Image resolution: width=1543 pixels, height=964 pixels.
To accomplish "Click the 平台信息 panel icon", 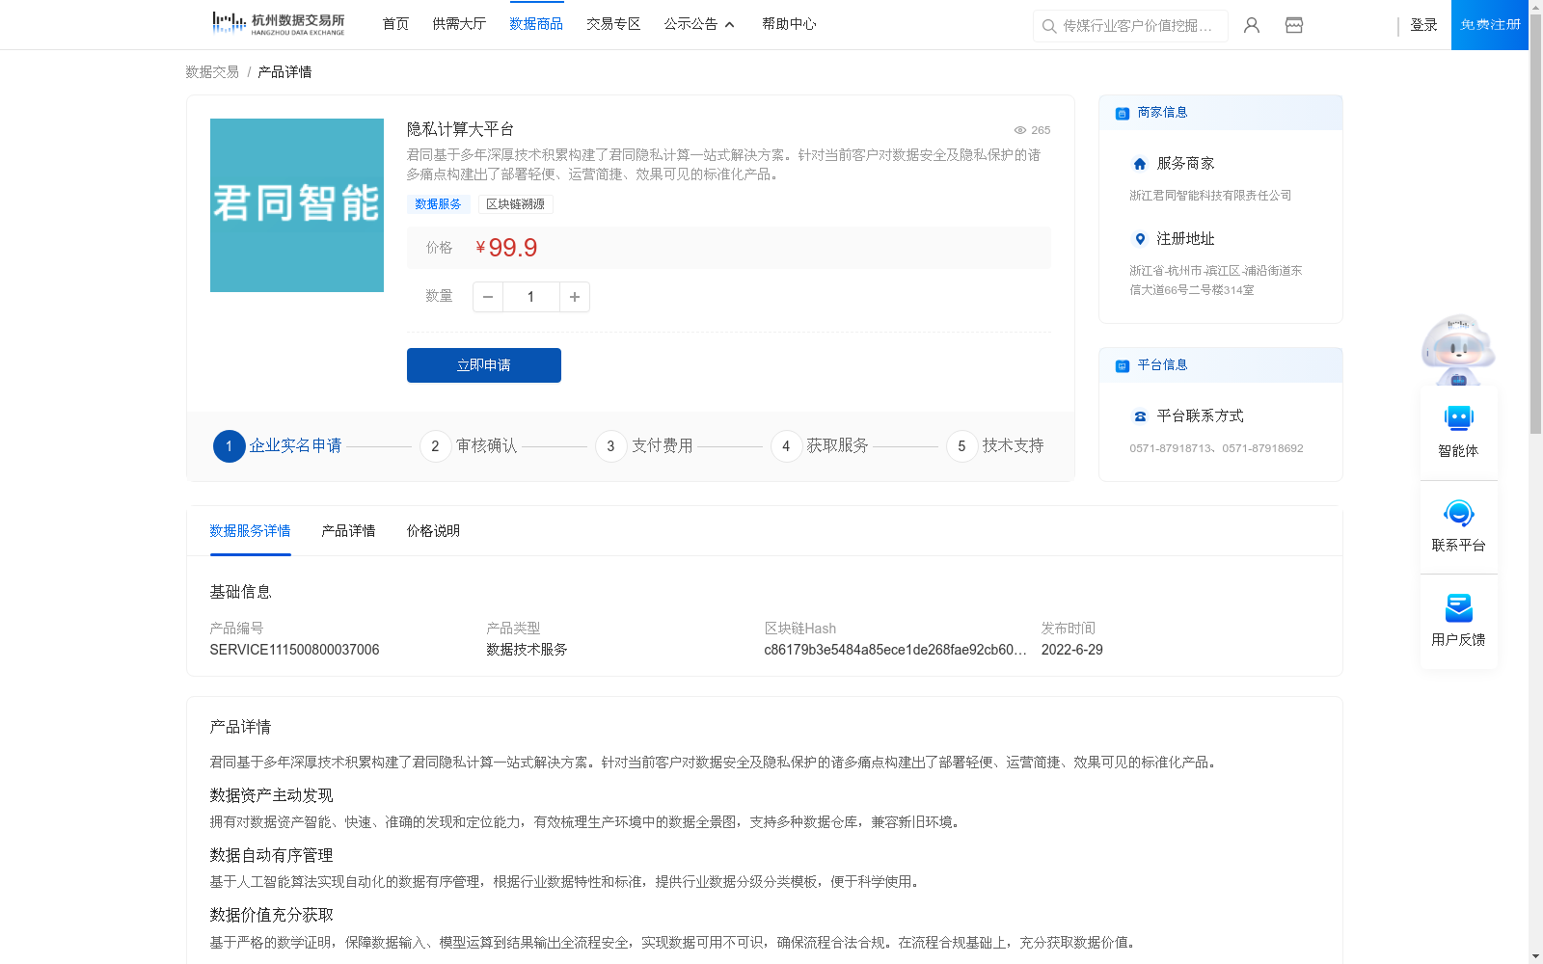I will tap(1123, 365).
